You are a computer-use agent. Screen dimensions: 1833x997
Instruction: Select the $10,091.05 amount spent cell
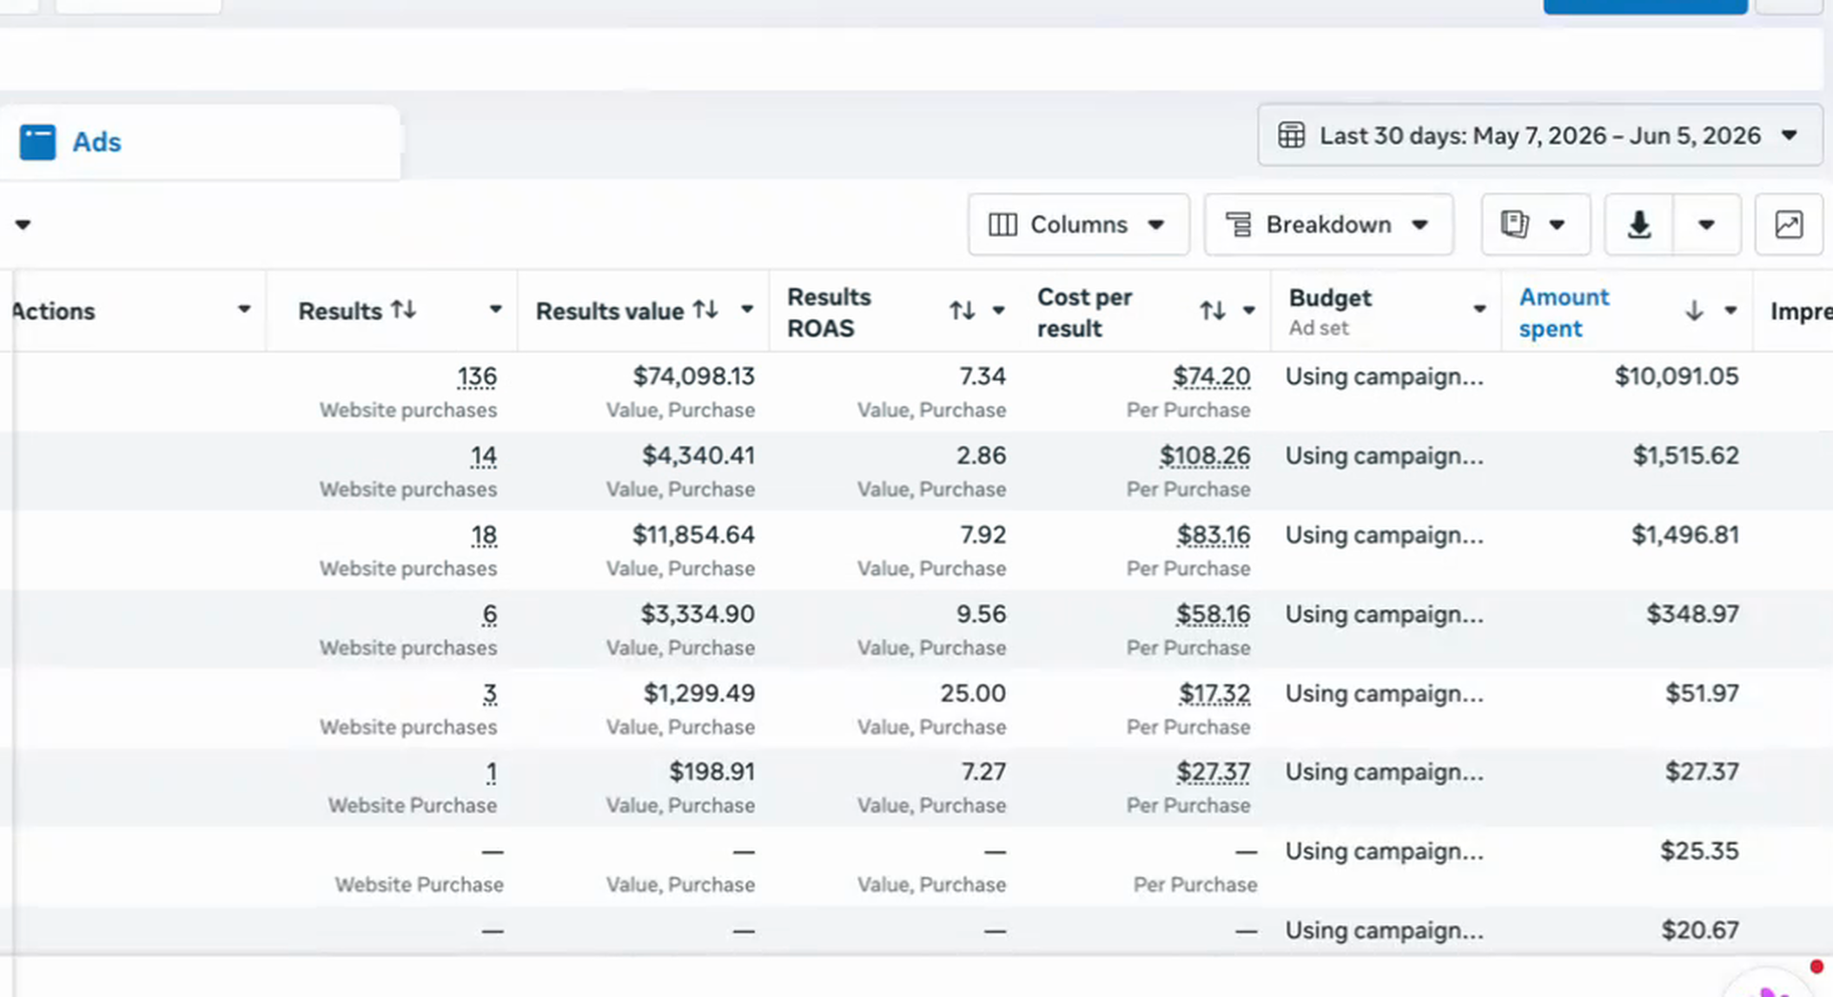pyautogui.click(x=1677, y=376)
